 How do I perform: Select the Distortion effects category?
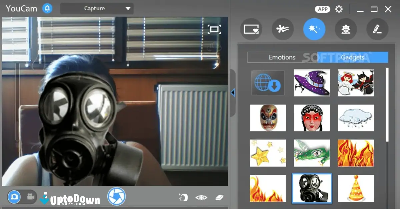pos(283,29)
